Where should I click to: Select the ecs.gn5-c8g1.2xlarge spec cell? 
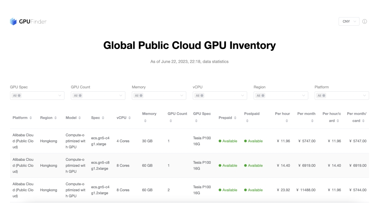coord(100,166)
